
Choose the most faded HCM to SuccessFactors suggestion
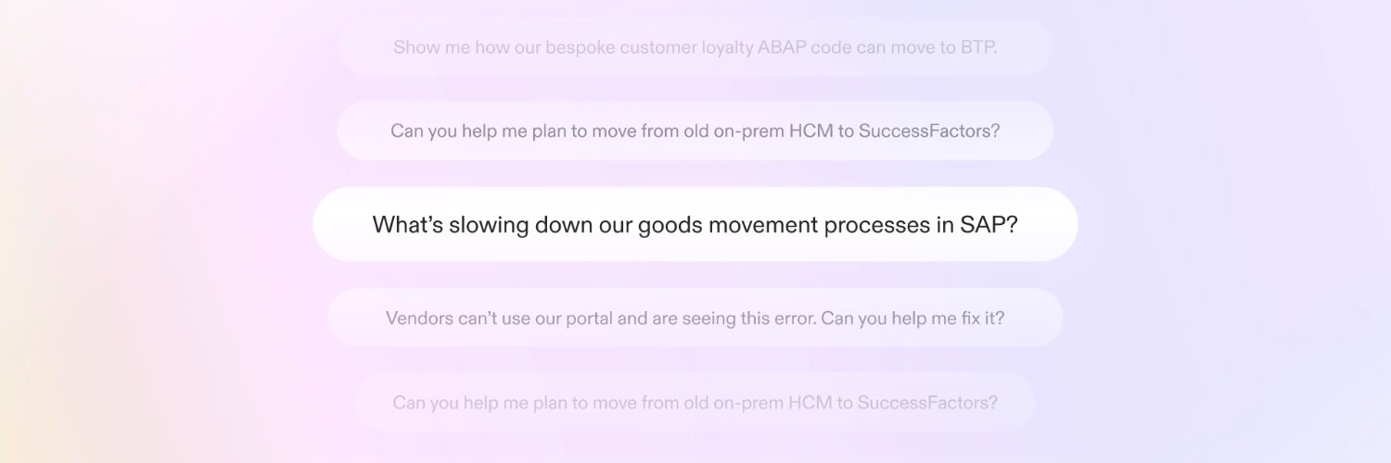pyautogui.click(x=695, y=402)
